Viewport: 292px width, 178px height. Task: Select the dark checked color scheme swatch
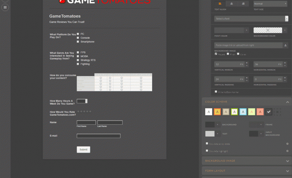pos(269,112)
